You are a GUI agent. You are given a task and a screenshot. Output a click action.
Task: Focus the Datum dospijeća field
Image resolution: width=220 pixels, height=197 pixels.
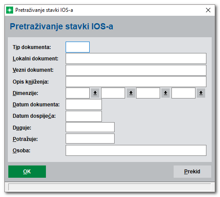(x=84, y=116)
